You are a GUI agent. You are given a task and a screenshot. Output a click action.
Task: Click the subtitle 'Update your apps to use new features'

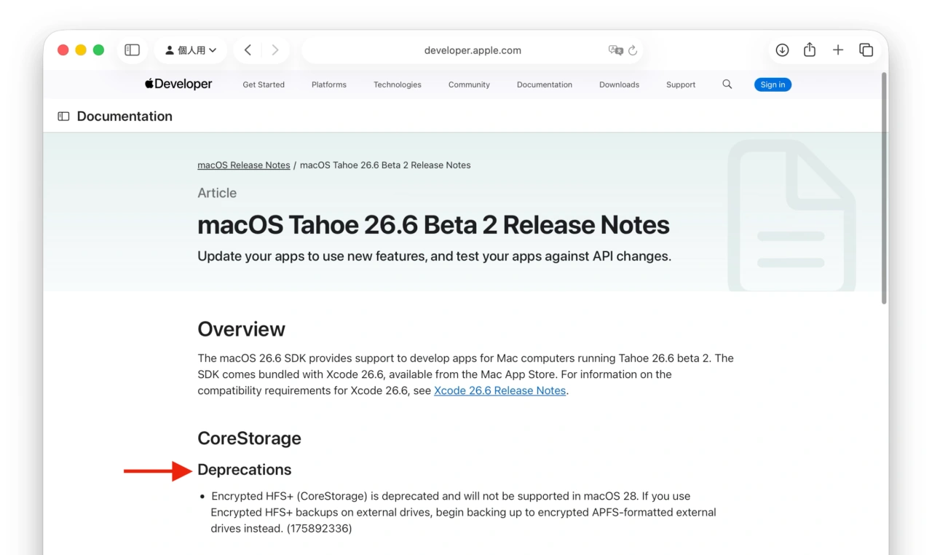pyautogui.click(x=434, y=256)
